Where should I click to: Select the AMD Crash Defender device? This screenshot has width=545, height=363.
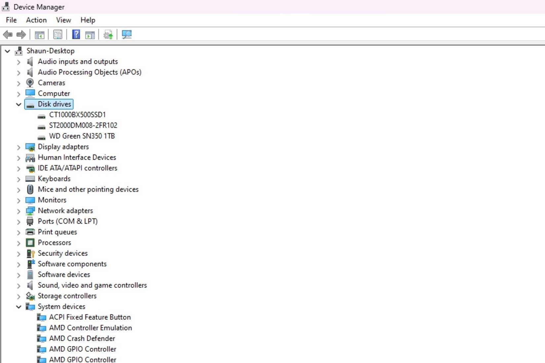coord(82,338)
